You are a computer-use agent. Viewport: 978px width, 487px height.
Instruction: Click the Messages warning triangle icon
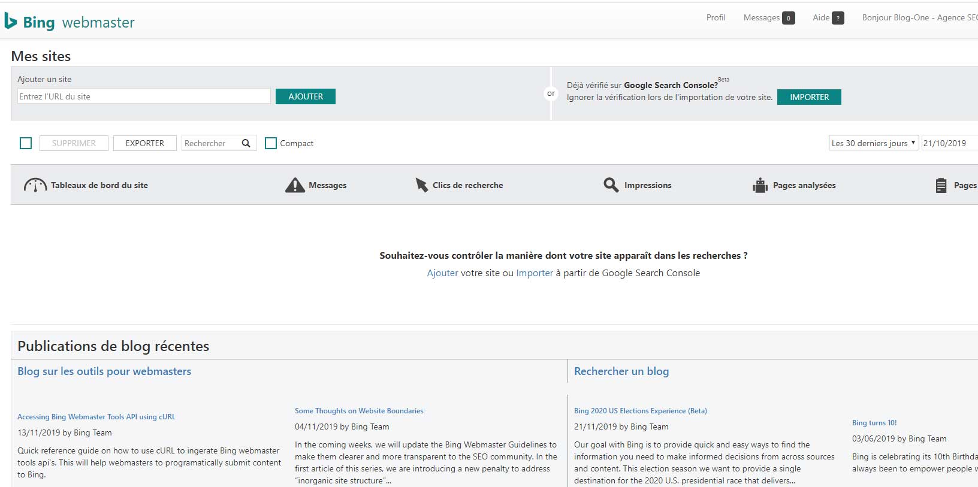coord(295,185)
